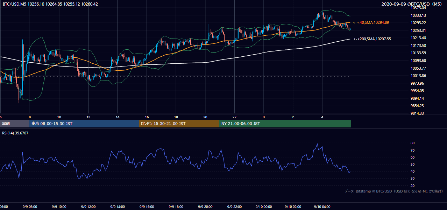Click the hour 2 label under price chart

click(x=293, y=117)
